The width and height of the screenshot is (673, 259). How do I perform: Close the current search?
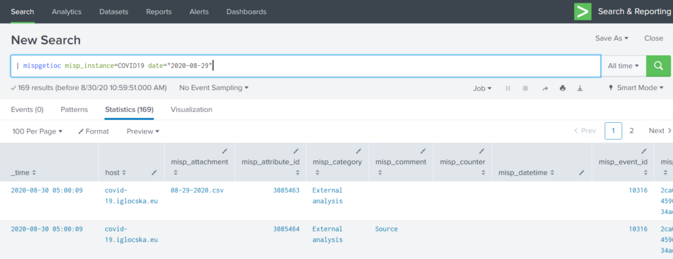tap(653, 38)
